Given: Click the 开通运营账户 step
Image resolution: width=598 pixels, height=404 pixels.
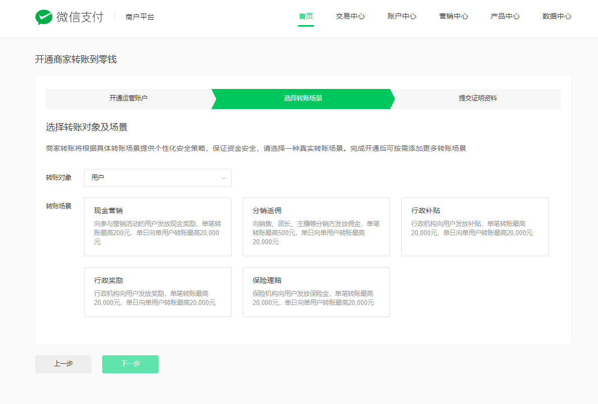Looking at the screenshot, I should coord(128,98).
